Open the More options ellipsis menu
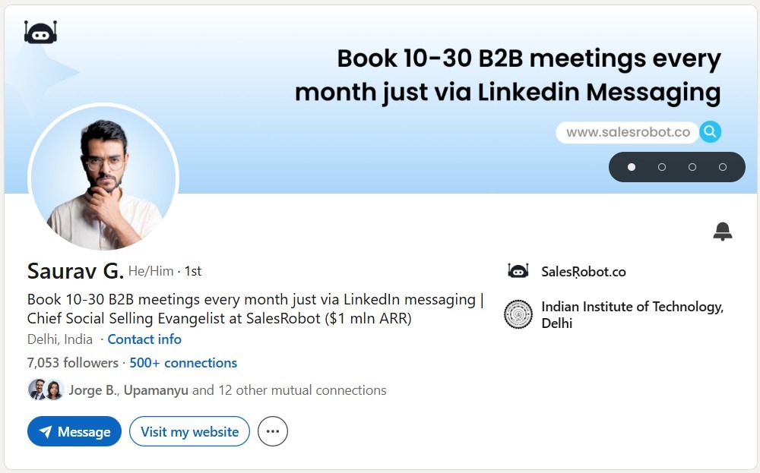The image size is (760, 473). (x=272, y=431)
